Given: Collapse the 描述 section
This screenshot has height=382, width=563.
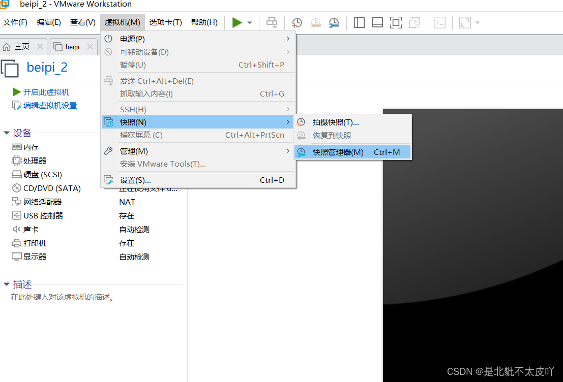Looking at the screenshot, I should [x=7, y=284].
